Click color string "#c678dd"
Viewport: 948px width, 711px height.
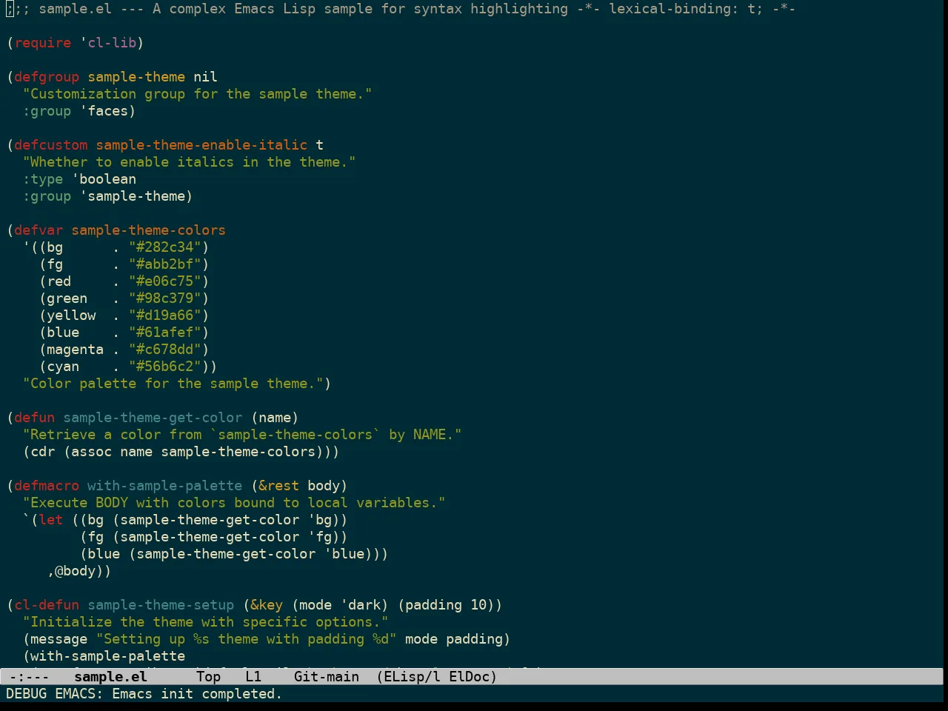165,350
